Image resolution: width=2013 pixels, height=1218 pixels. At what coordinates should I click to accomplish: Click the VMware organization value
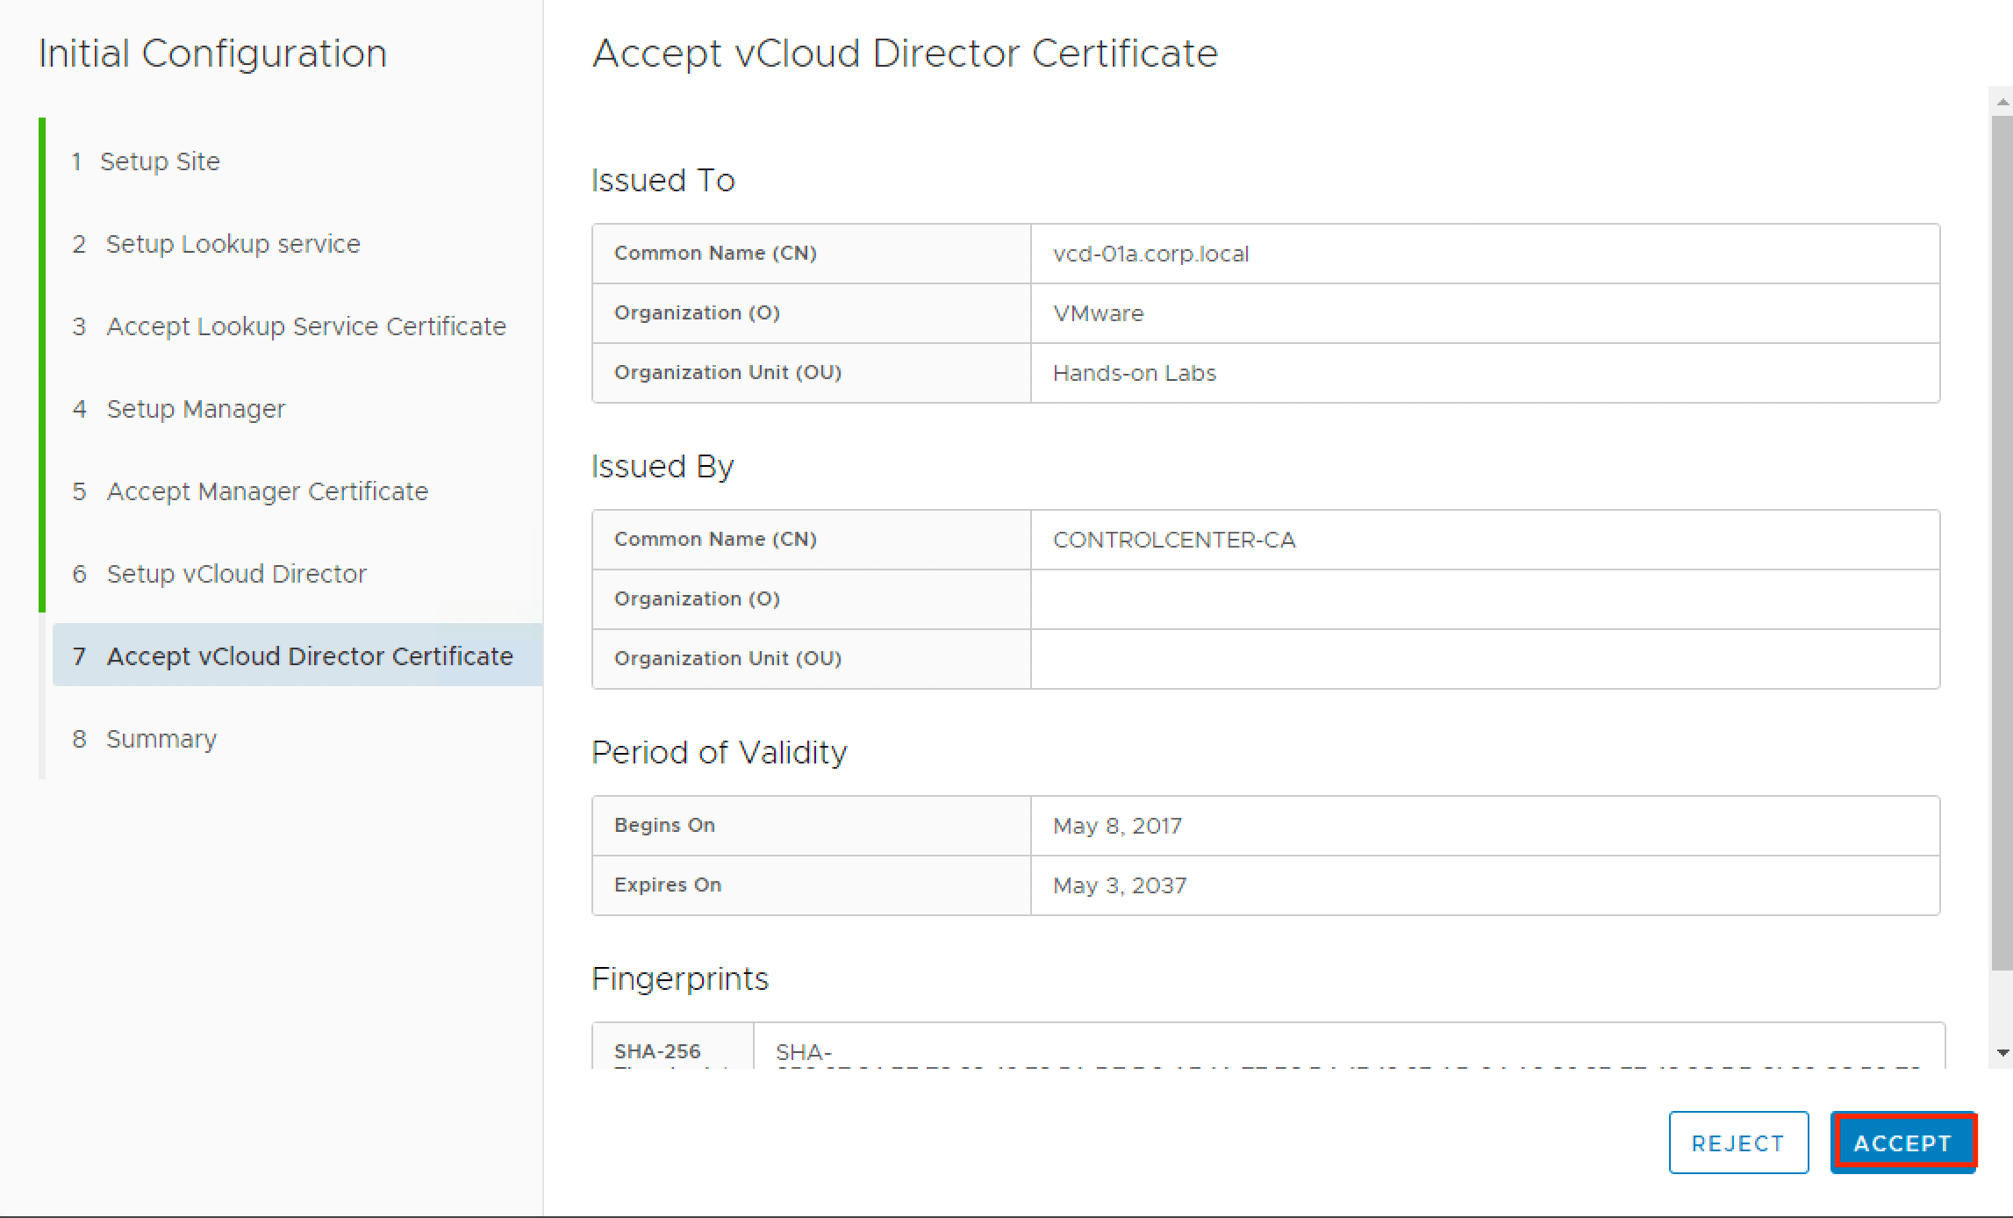(x=1098, y=313)
